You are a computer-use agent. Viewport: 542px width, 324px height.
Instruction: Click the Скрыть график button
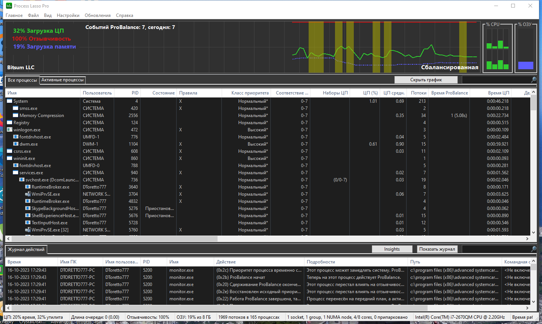426,80
